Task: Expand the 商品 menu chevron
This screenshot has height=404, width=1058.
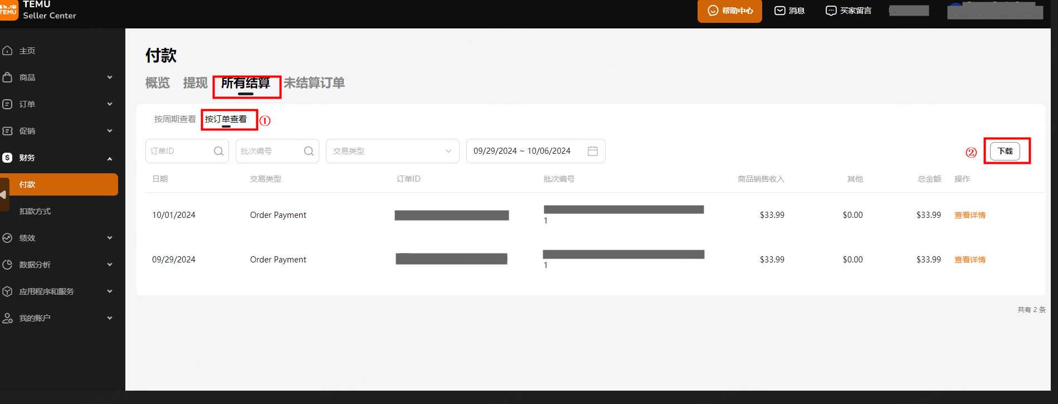Action: pos(110,77)
